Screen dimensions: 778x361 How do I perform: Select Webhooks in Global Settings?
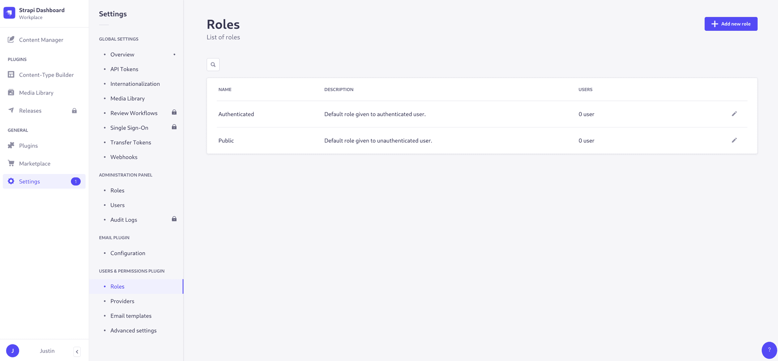point(124,157)
